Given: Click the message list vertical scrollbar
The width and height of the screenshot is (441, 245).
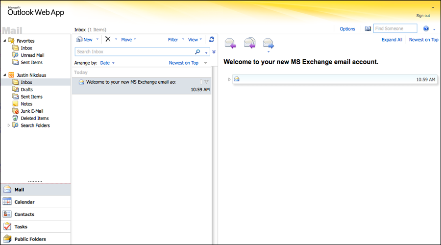Looking at the screenshot, I should click(214, 155).
